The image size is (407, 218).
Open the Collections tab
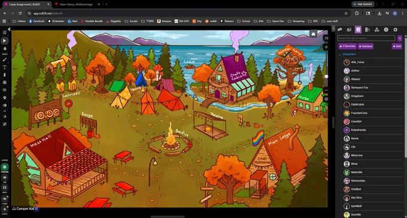[376, 30]
